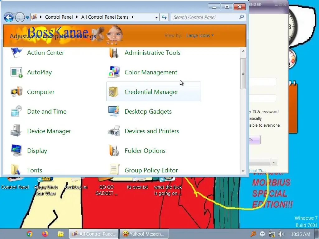Click the Date and Time label
The height and width of the screenshot is (239, 319).
pyautogui.click(x=47, y=111)
